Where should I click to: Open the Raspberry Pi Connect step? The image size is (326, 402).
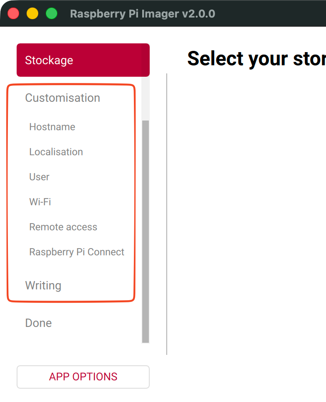click(77, 252)
